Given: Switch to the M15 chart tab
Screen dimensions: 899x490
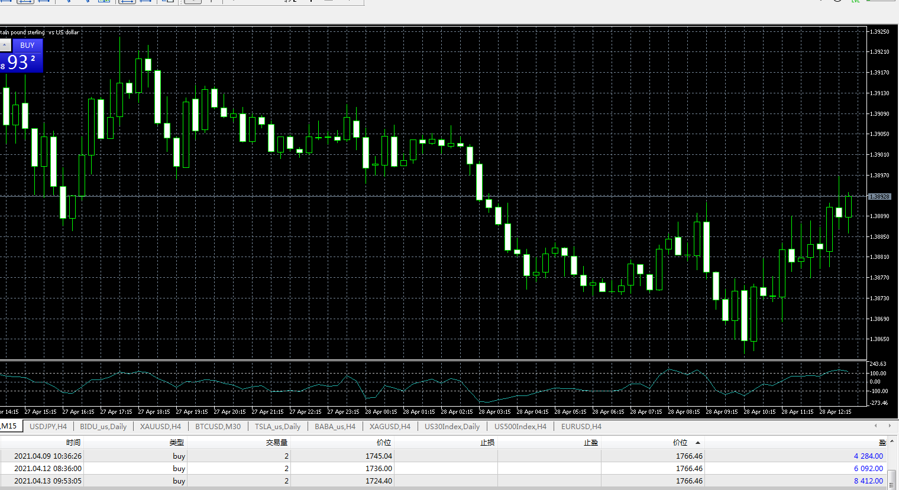Looking at the screenshot, I should [x=9, y=426].
